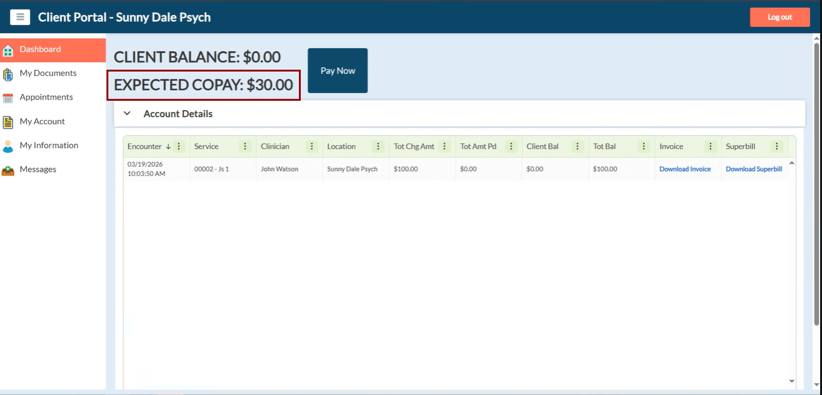Click the Appointments calendar icon
Viewport: 822px width, 395px height.
pos(8,98)
